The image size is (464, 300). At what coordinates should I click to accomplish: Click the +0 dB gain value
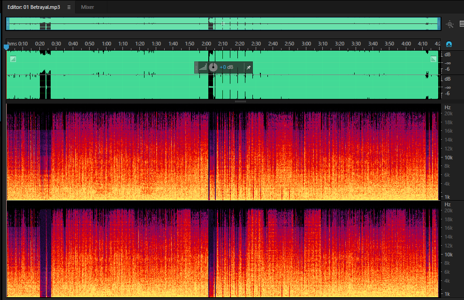pyautogui.click(x=227, y=67)
